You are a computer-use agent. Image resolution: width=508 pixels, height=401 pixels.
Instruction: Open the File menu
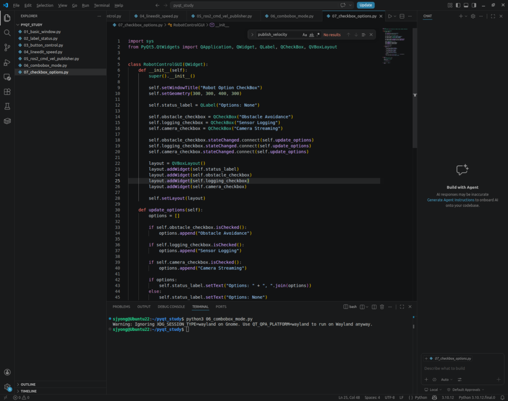coord(16,5)
